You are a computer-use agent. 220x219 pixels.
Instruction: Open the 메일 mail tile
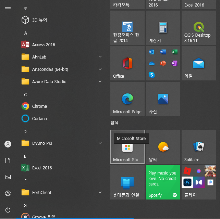point(199,63)
